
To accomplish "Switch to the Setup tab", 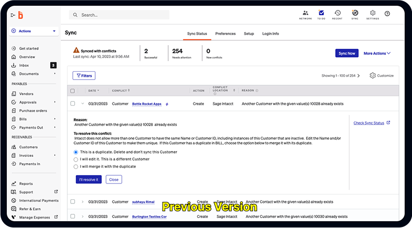I will 249,33.
